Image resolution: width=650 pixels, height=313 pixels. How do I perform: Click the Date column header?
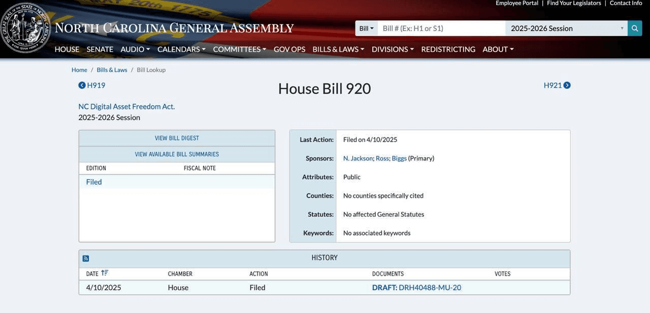tap(92, 274)
